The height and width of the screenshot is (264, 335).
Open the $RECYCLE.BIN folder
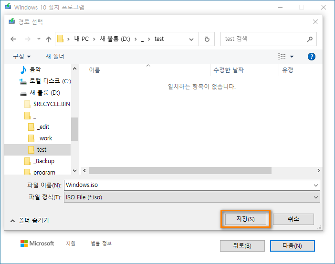coord(52,104)
